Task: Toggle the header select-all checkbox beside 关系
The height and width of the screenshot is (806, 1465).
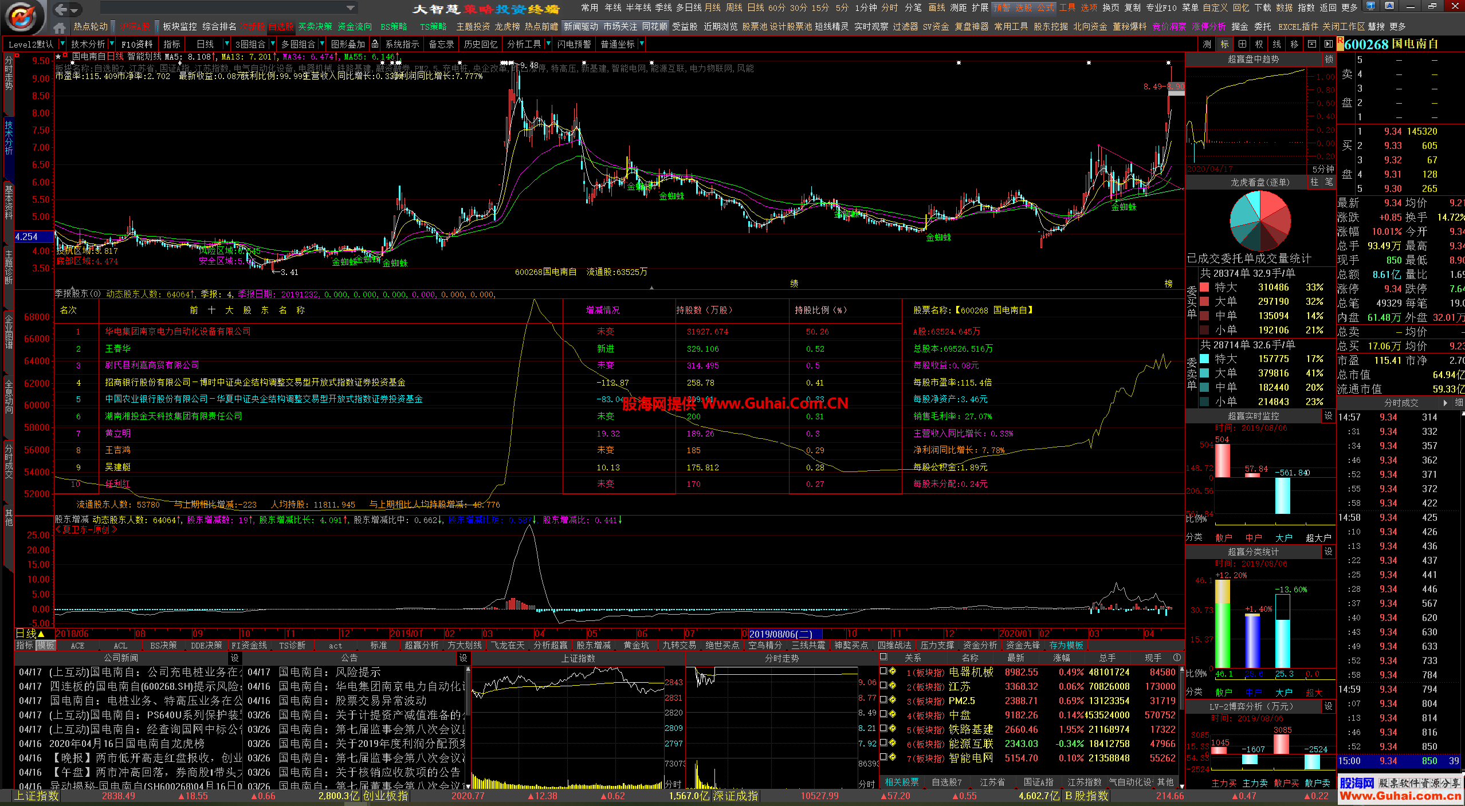Action: [x=883, y=657]
